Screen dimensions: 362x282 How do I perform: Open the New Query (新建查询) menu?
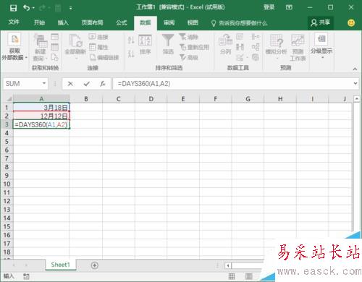40,47
